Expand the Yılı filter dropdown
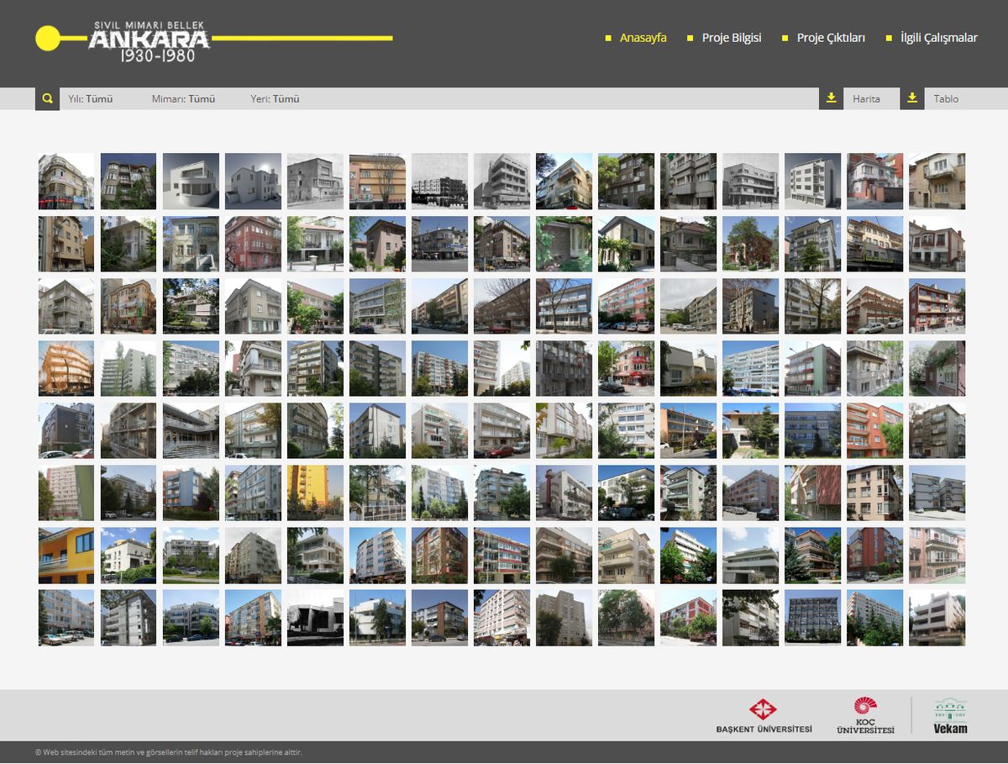Image resolution: width=1008 pixels, height=764 pixels. 90,99
